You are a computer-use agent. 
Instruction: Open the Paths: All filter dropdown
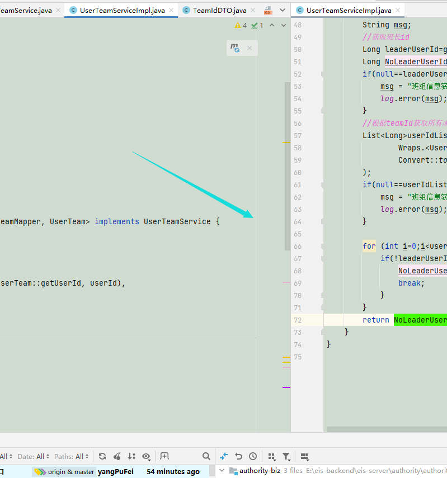72,456
